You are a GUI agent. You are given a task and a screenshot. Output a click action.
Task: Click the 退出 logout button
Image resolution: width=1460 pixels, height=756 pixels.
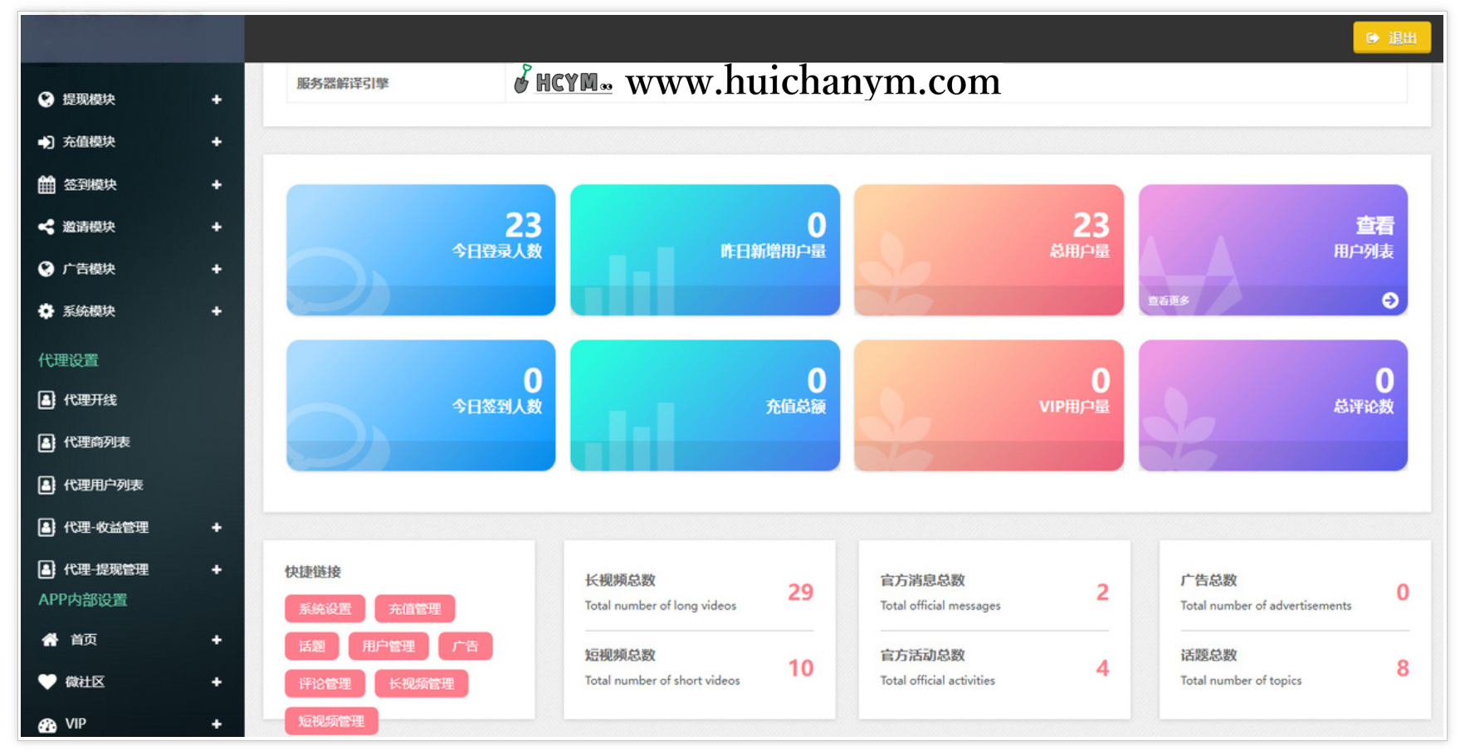coord(1392,37)
